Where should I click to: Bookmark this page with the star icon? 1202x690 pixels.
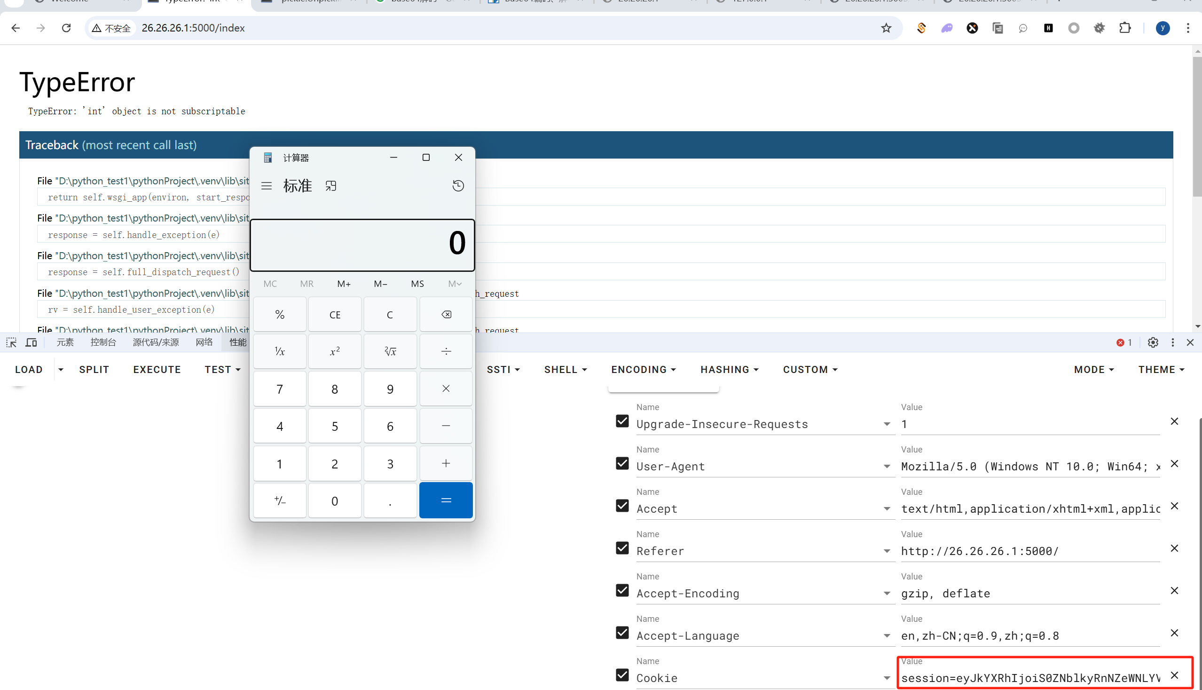(x=886, y=28)
